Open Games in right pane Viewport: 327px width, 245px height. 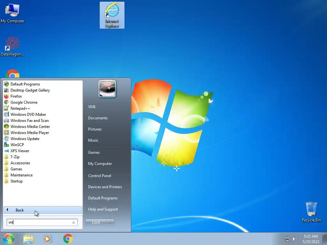[107, 152]
